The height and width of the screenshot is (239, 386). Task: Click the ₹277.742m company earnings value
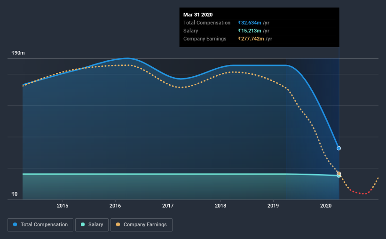pyautogui.click(x=251, y=39)
